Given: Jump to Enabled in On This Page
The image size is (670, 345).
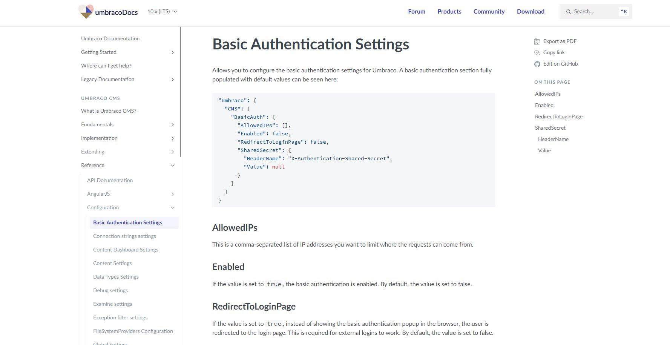Looking at the screenshot, I should (x=544, y=105).
